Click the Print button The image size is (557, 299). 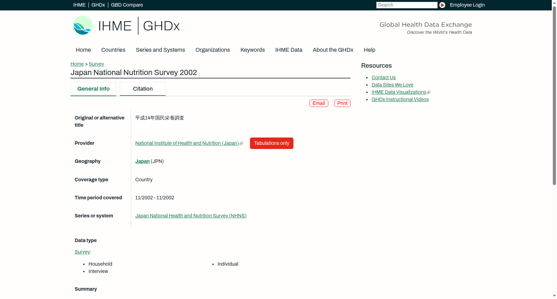click(342, 103)
